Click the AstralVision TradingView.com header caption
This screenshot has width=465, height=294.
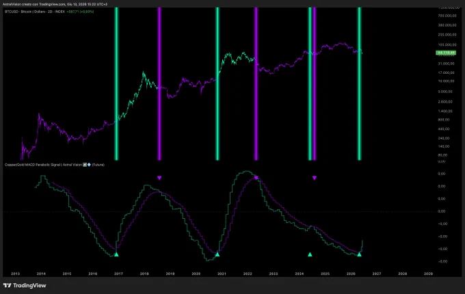point(55,4)
